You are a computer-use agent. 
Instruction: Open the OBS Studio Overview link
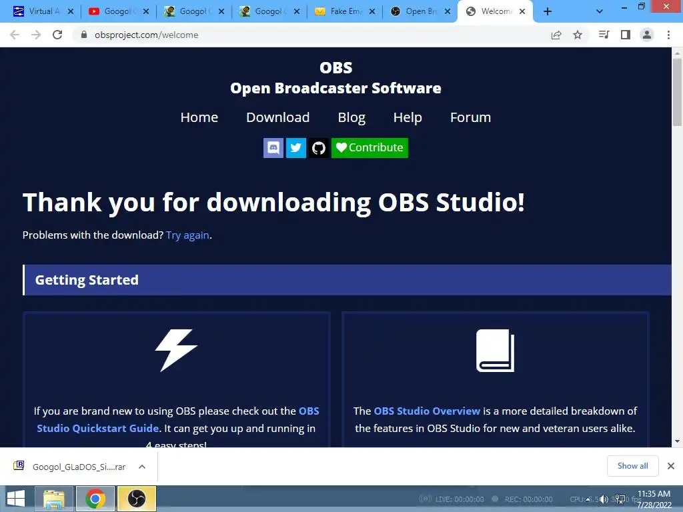pyautogui.click(x=427, y=411)
